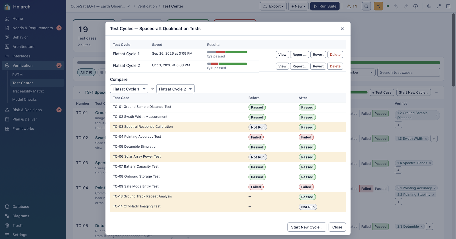The height and width of the screenshot is (239, 456).
Task: Open the Diagrams section
Action: pos(33,216)
